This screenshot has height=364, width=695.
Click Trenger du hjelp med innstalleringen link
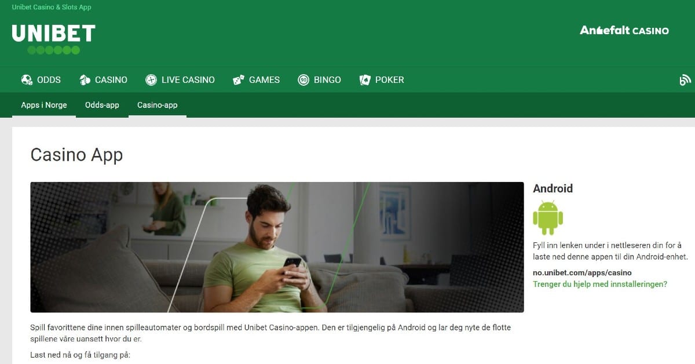coord(600,284)
